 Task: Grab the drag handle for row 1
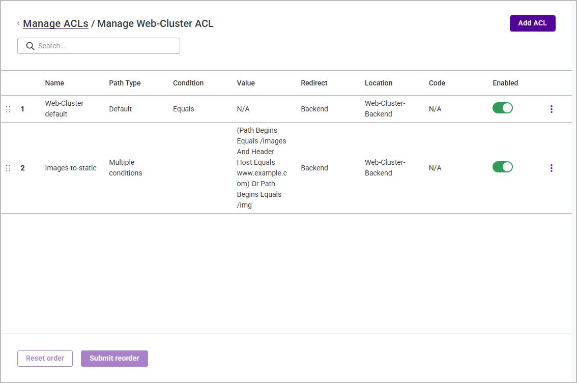[x=8, y=109]
